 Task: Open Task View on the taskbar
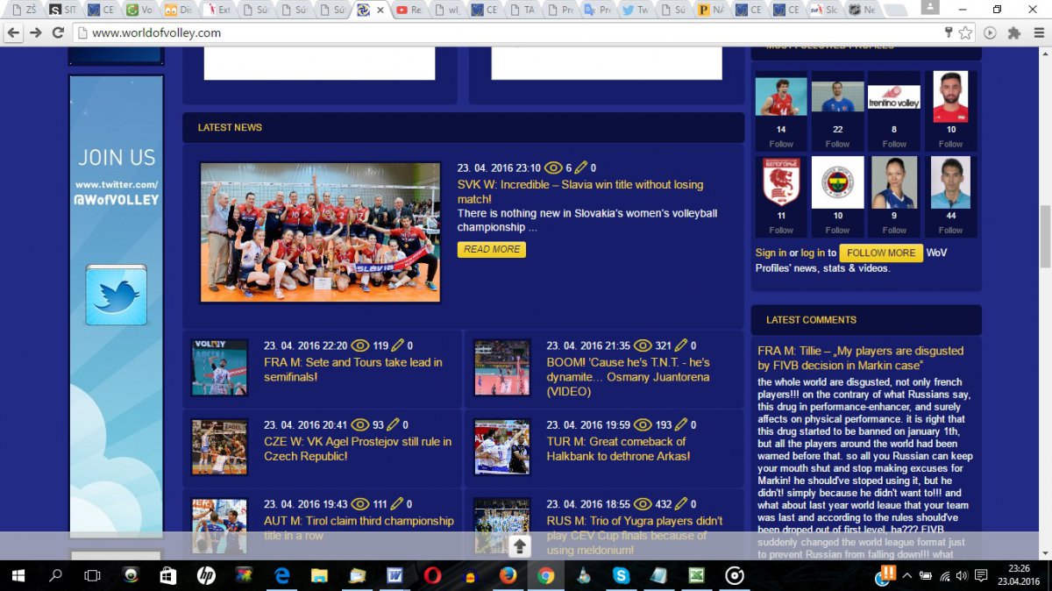[92, 575]
